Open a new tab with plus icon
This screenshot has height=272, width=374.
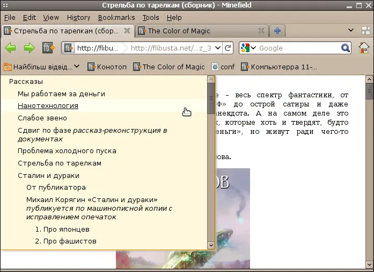(x=277, y=31)
